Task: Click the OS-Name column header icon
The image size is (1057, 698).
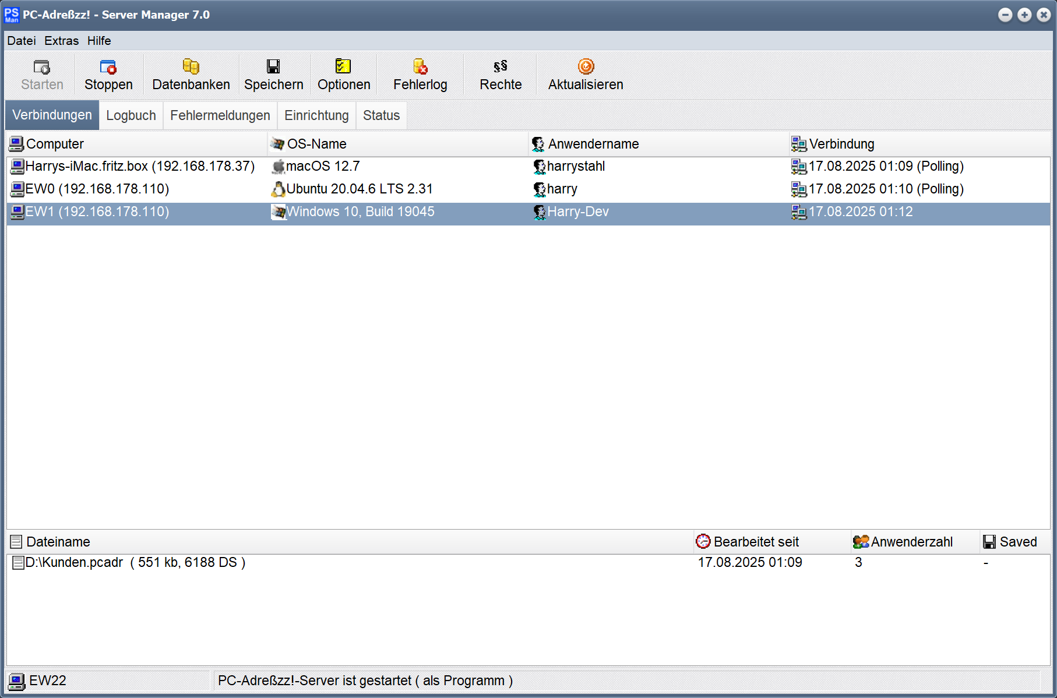Action: point(277,144)
